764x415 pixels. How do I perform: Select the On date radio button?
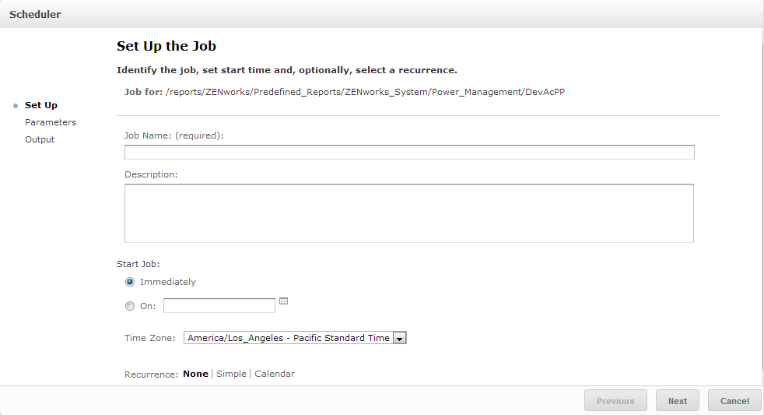130,306
